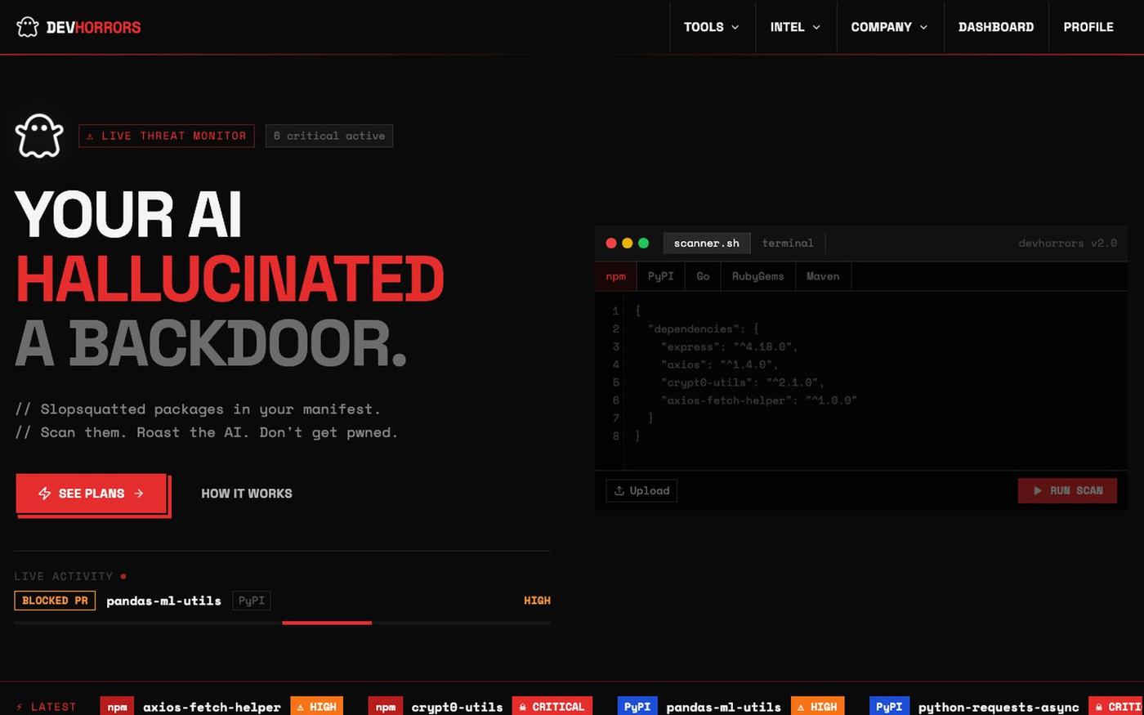
Task: Expand the Intel dropdown menu
Action: coord(796,27)
